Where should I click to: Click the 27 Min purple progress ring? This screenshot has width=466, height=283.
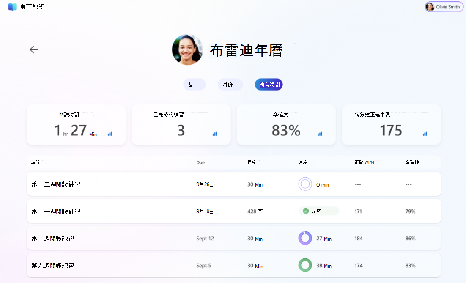click(x=305, y=238)
